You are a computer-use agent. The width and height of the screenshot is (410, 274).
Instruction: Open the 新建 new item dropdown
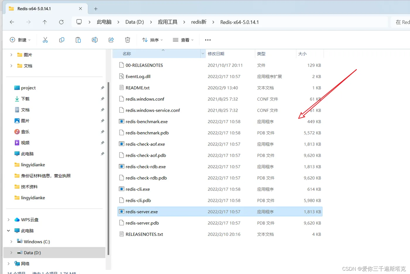[20, 40]
